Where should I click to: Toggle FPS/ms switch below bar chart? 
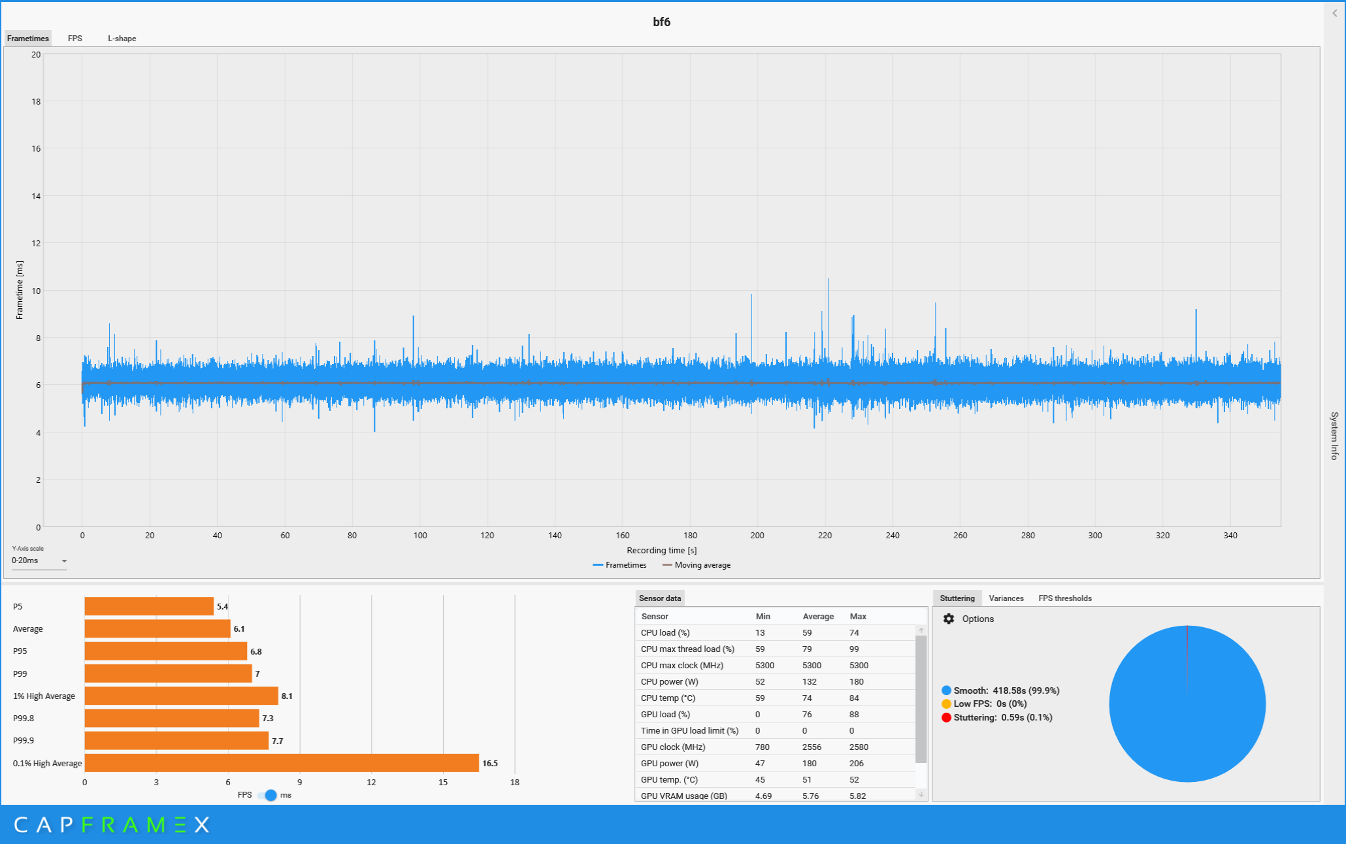[267, 795]
